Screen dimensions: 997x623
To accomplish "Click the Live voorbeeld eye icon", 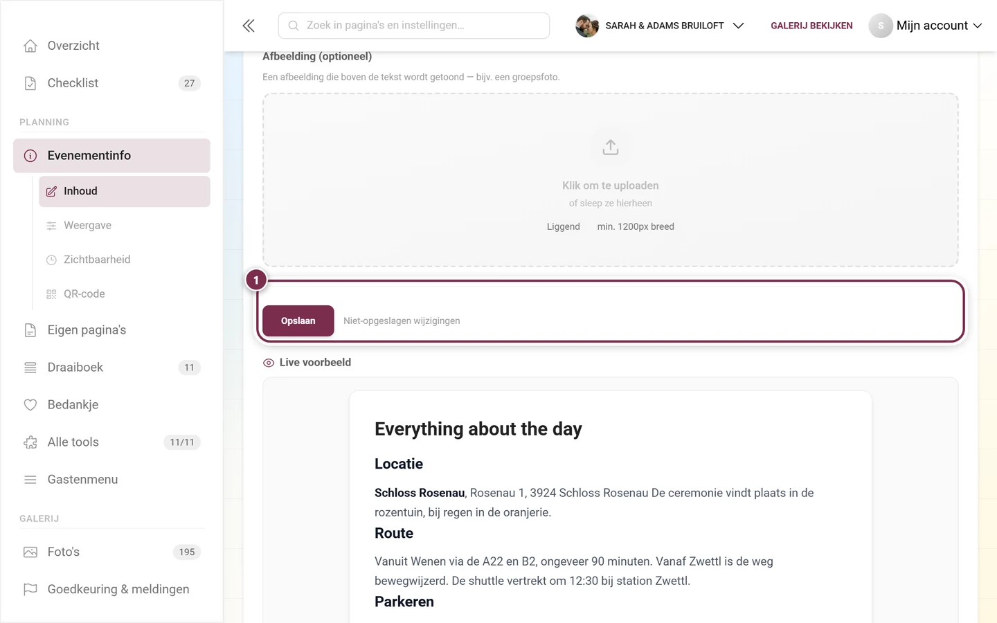I will pyautogui.click(x=269, y=363).
